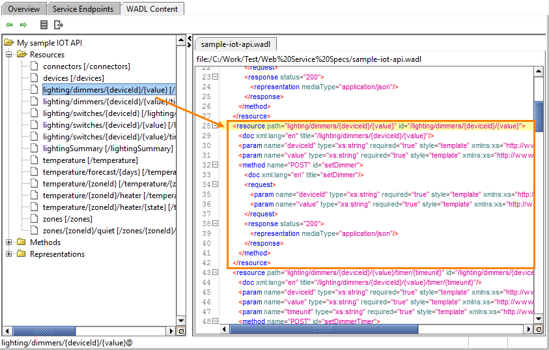Click line 42 closing resource tag
549x350 pixels.
point(252,263)
